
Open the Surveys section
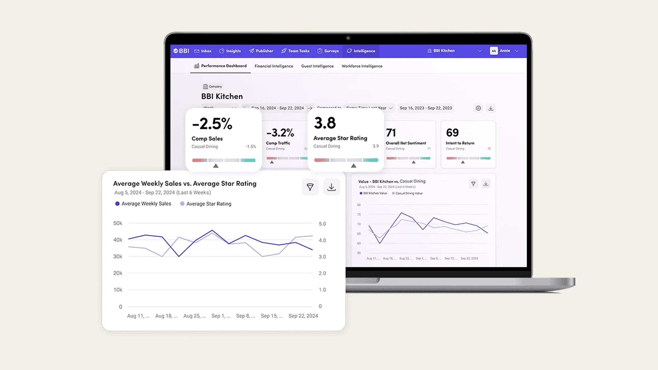328,51
